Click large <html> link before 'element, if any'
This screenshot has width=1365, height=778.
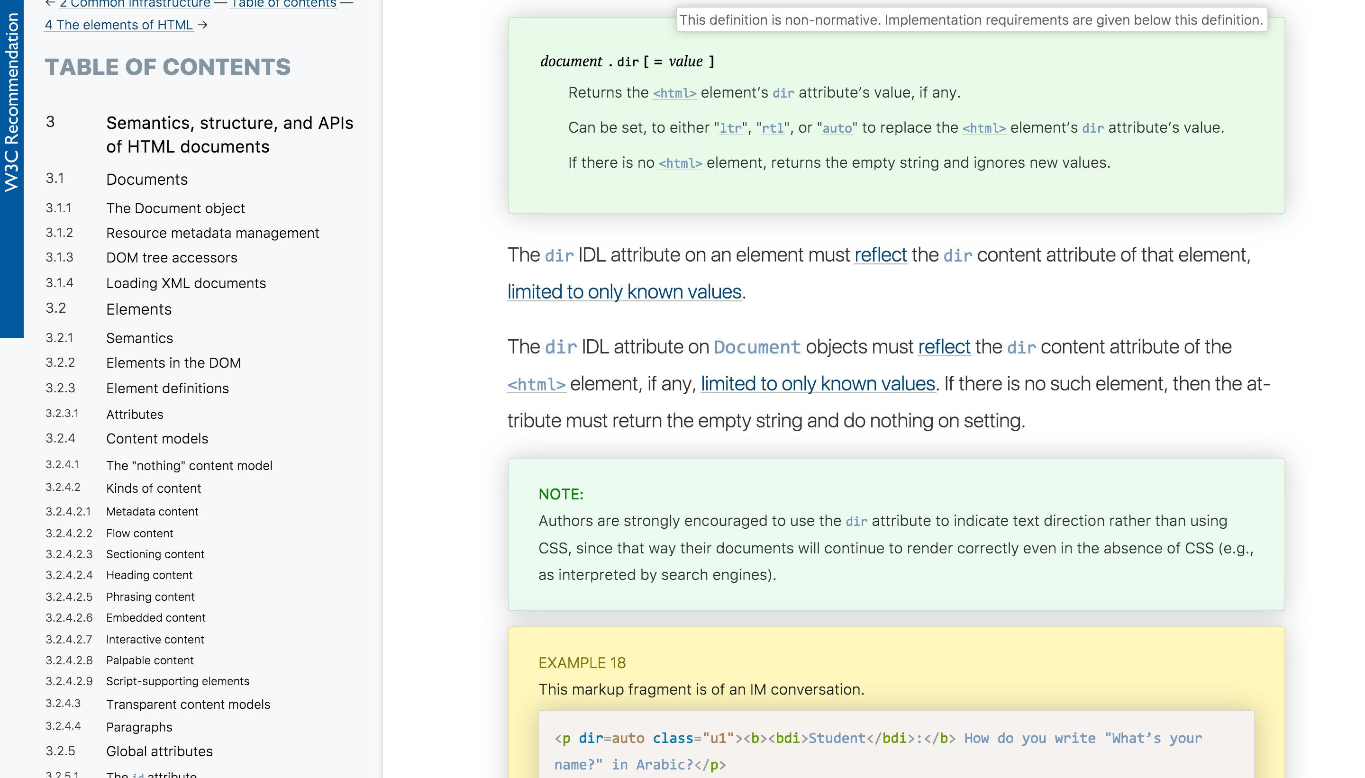point(536,384)
